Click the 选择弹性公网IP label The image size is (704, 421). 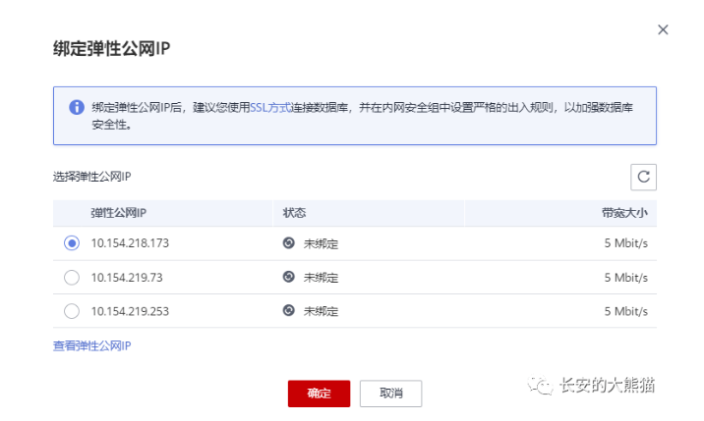point(92,177)
